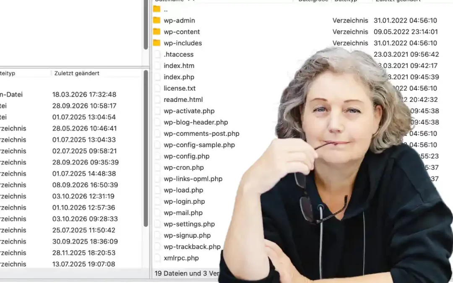
Task: Select local row dated 28.11.2025 18:20:53
Action: pos(84,253)
